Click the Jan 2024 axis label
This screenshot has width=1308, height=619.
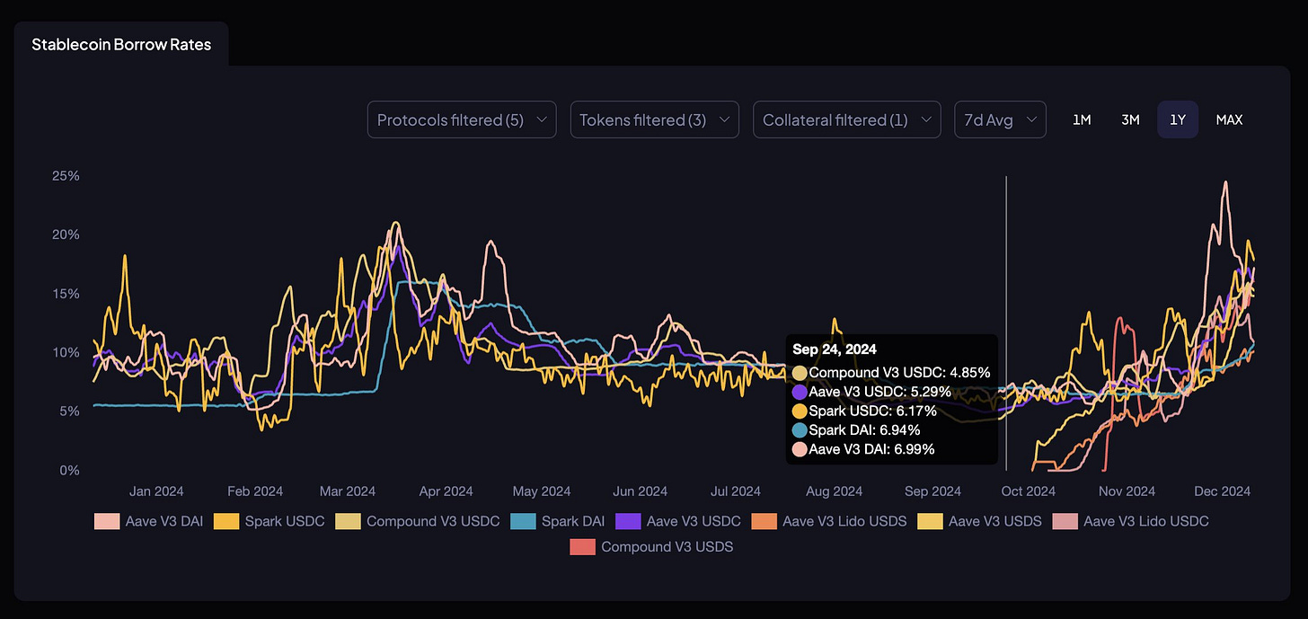(x=156, y=491)
